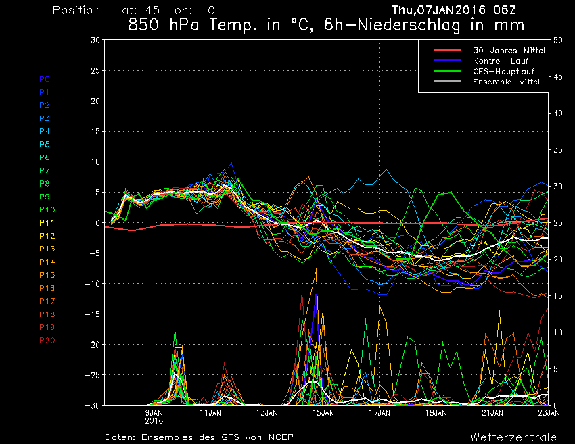Click the Wetterzentrale watermark text
Viewport: 575px width, 444px height.
tap(513, 437)
